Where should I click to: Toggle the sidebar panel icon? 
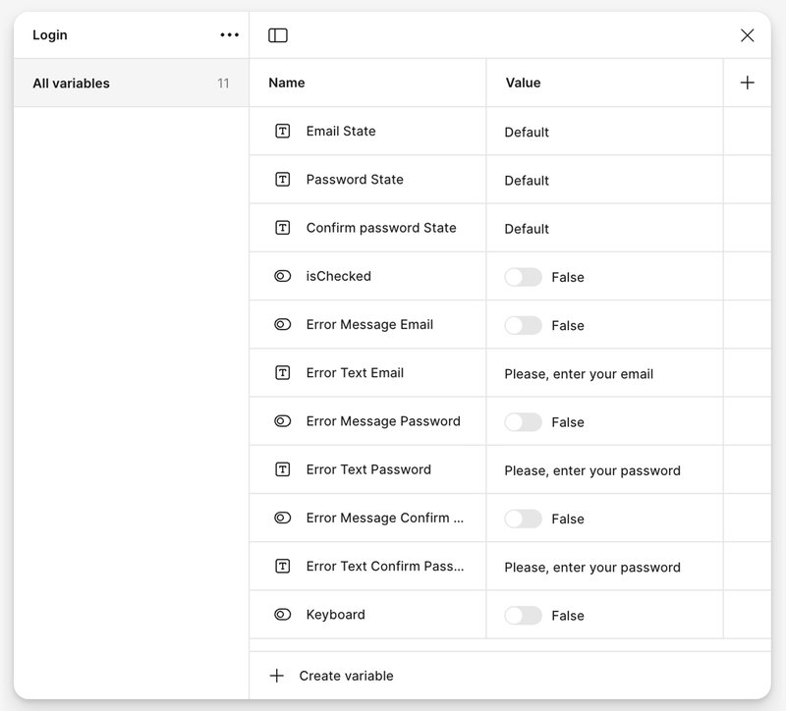coord(278,35)
